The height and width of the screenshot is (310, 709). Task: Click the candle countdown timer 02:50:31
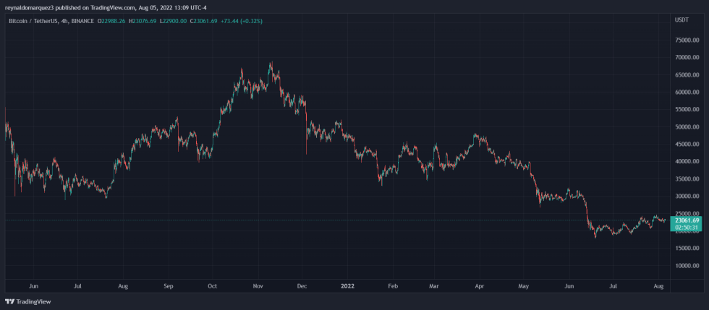pos(687,228)
